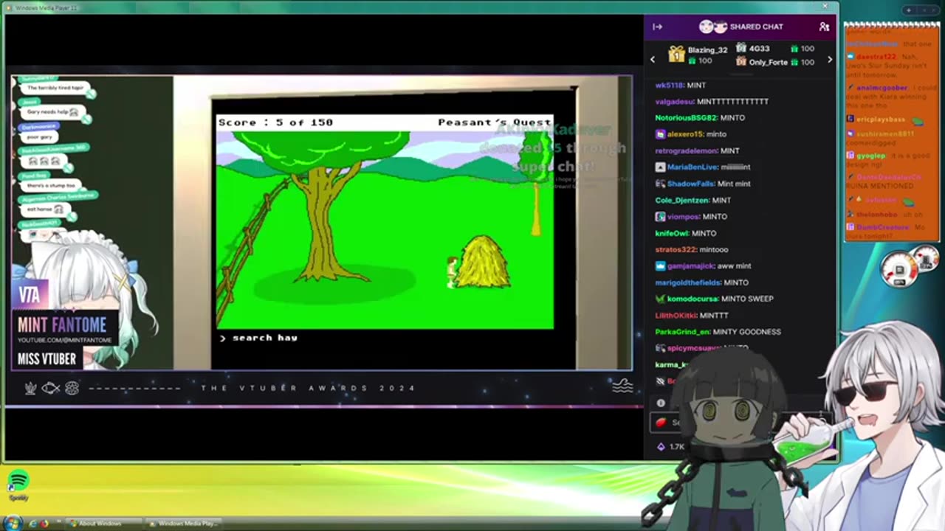Open gamjamajick's badge icon
Screen dimensions: 945x531
[660, 266]
